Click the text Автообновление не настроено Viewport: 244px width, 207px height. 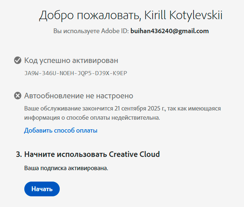point(79,96)
